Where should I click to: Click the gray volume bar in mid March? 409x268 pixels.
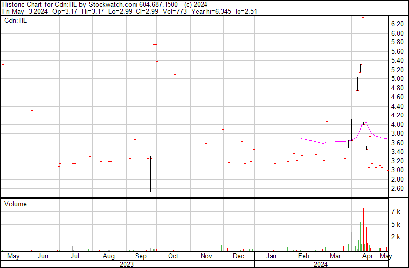click(351, 242)
